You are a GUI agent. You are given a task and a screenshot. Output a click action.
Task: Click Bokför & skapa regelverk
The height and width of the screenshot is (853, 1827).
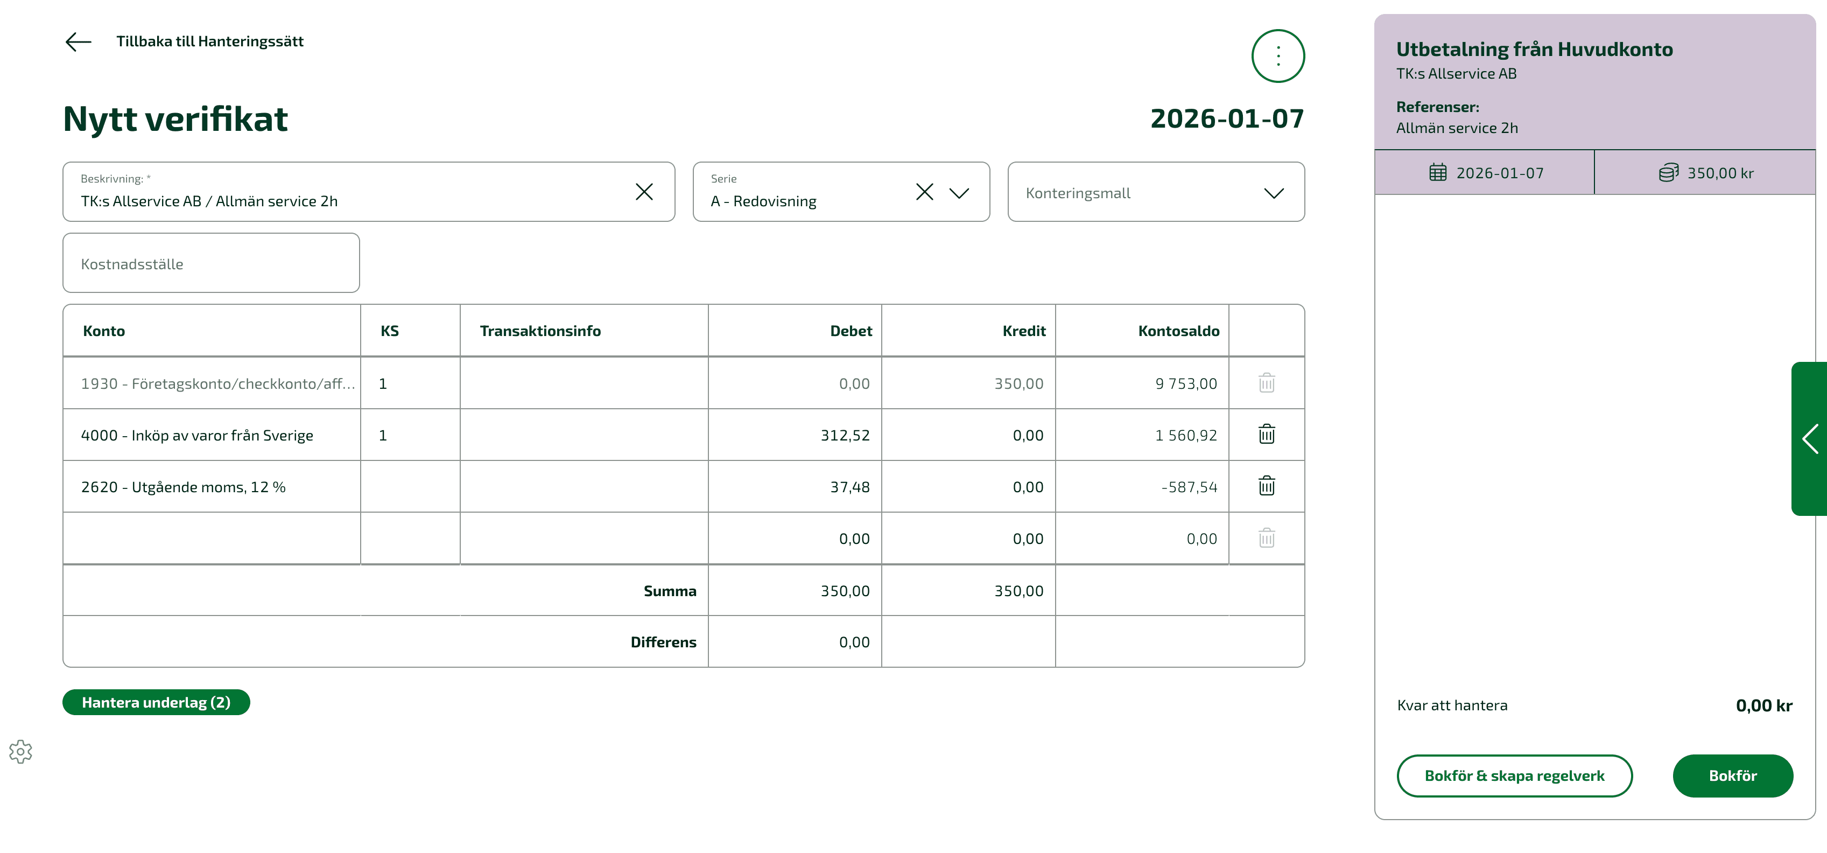[1514, 775]
